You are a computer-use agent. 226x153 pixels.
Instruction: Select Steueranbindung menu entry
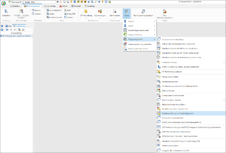coord(139,35)
